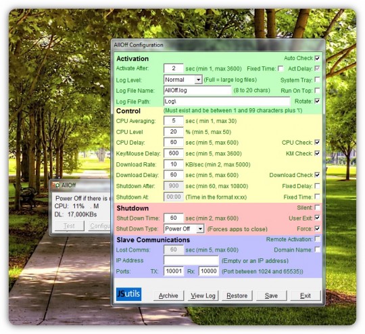This screenshot has width=365, height=334.
Task: Click the '(Forces apps to close)' note
Action: [x=237, y=229]
